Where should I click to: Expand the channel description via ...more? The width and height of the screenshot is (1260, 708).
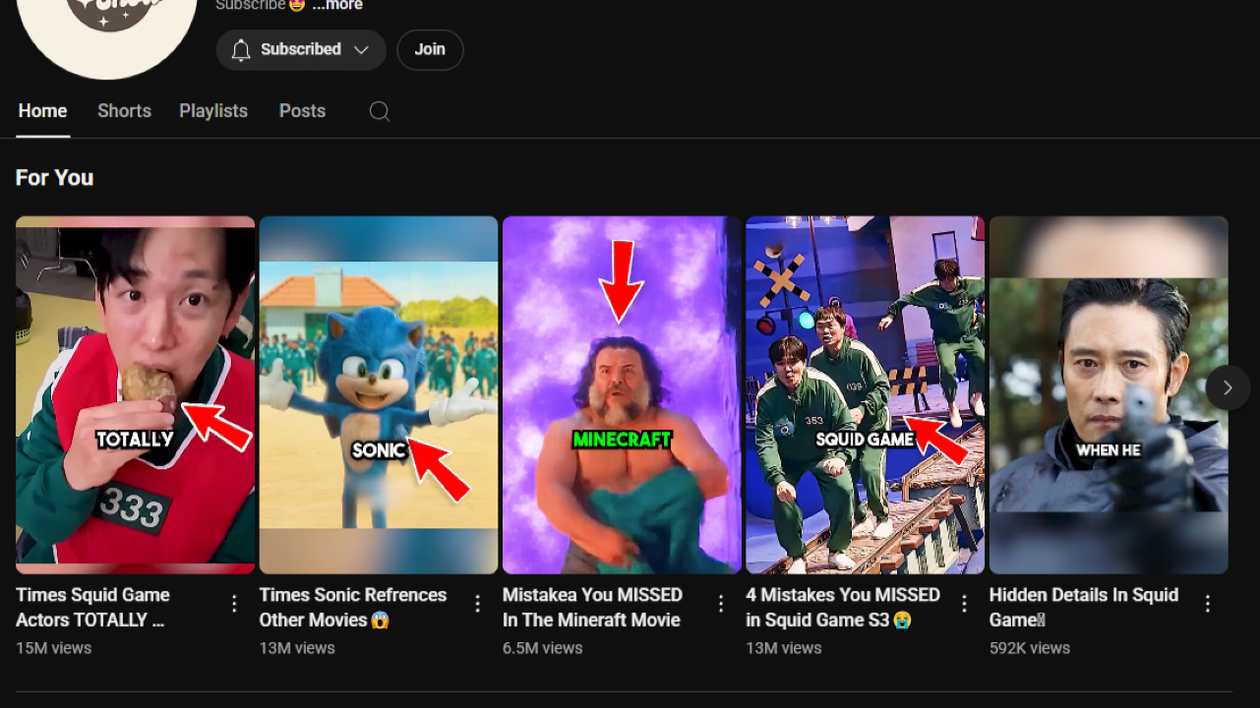(335, 6)
